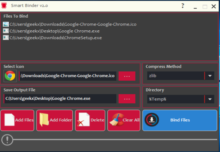Image resolution: width=220 pixels, height=152 pixels.
Task: Click Clear All to empty the list
Action: (124, 120)
